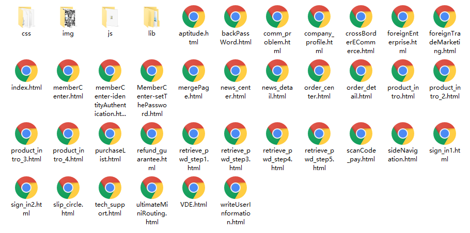The height and width of the screenshot is (233, 470).
Task: Click the purchaseList.html icon
Action: tap(110, 134)
